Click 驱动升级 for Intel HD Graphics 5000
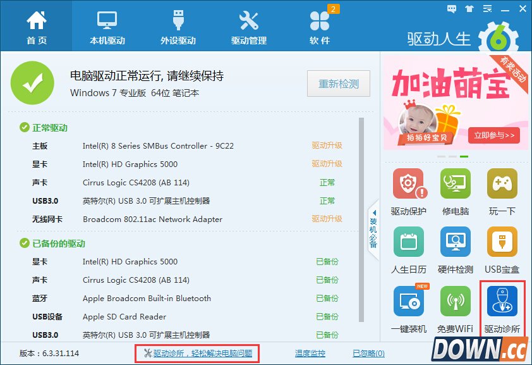The width and height of the screenshot is (532, 365). pyautogui.click(x=327, y=164)
